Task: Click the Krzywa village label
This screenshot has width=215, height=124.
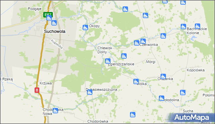Action: 46,83
